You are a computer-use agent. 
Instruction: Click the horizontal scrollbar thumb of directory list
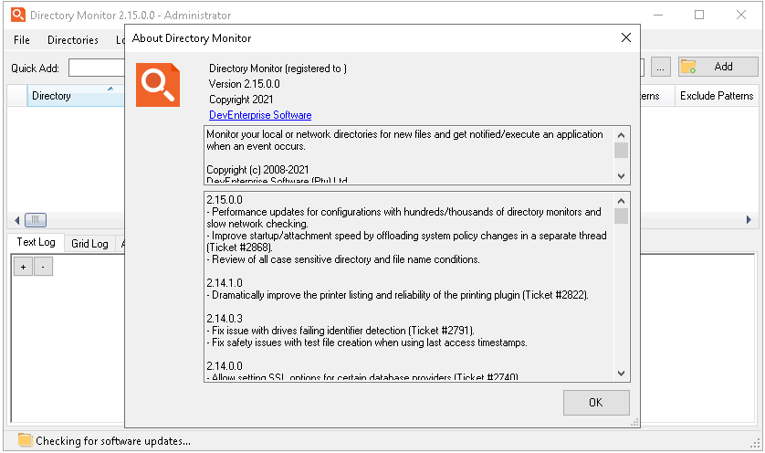coord(35,220)
